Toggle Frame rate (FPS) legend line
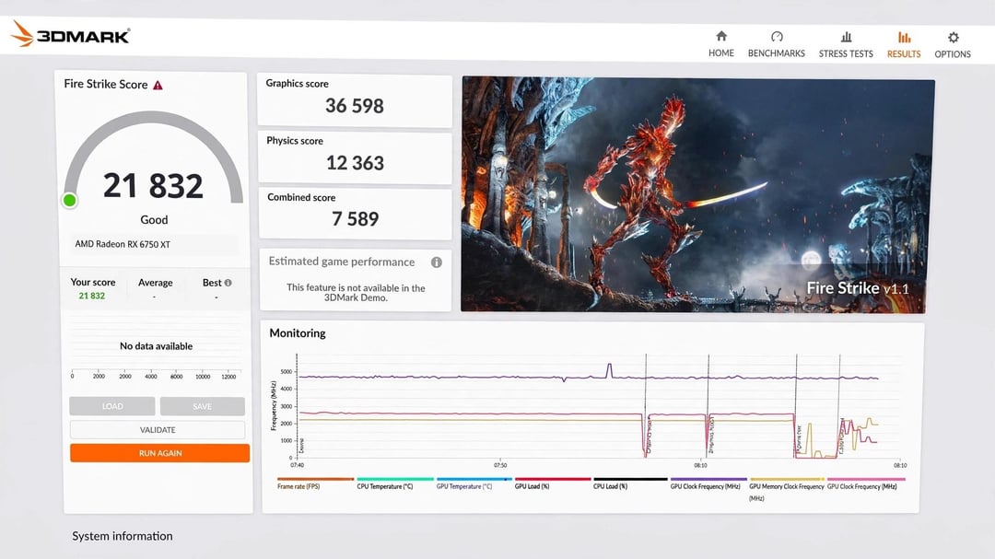The image size is (995, 559). tap(315, 480)
